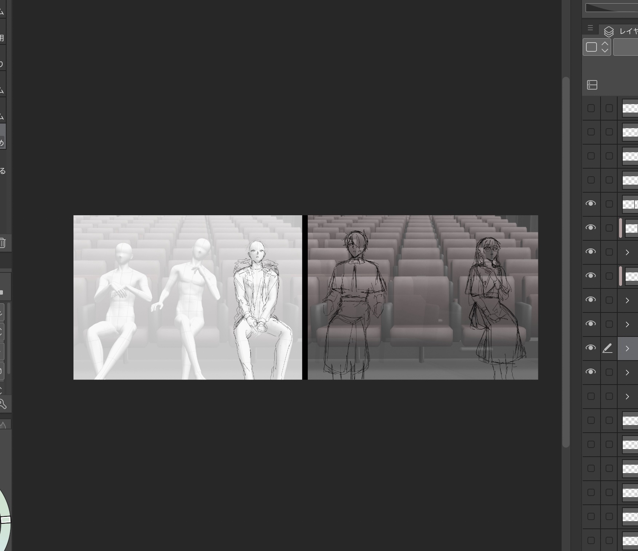Hide the topmost visible layer via its eye

click(591, 204)
